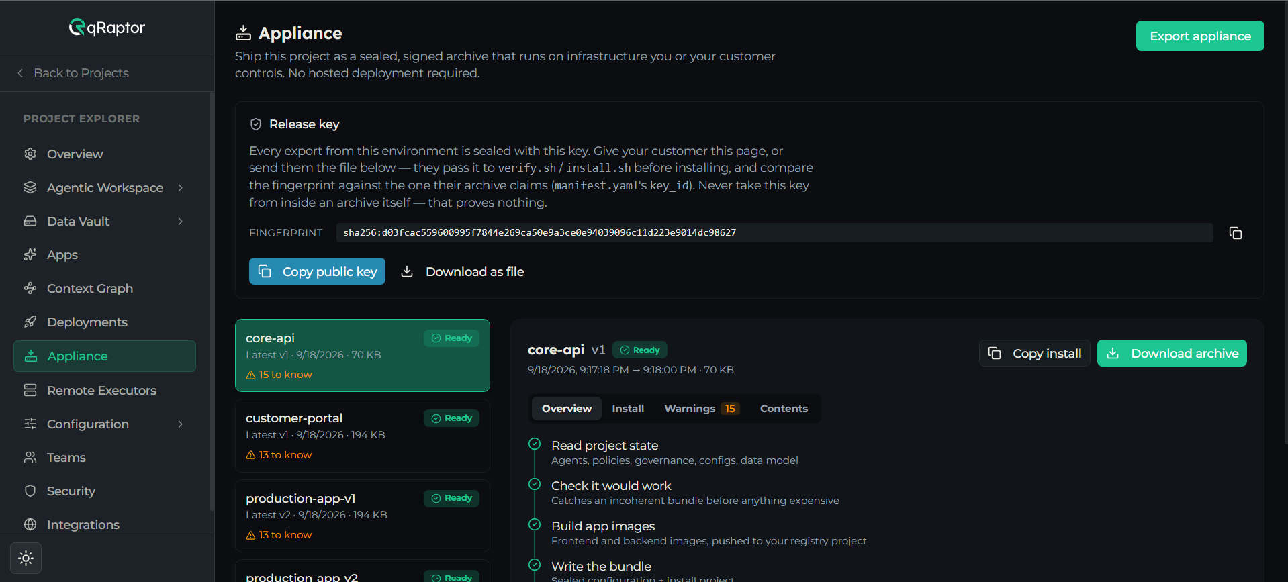Screen dimensions: 1288x582
Task: Expand Agentic Workspace chevron
Action: 181,187
